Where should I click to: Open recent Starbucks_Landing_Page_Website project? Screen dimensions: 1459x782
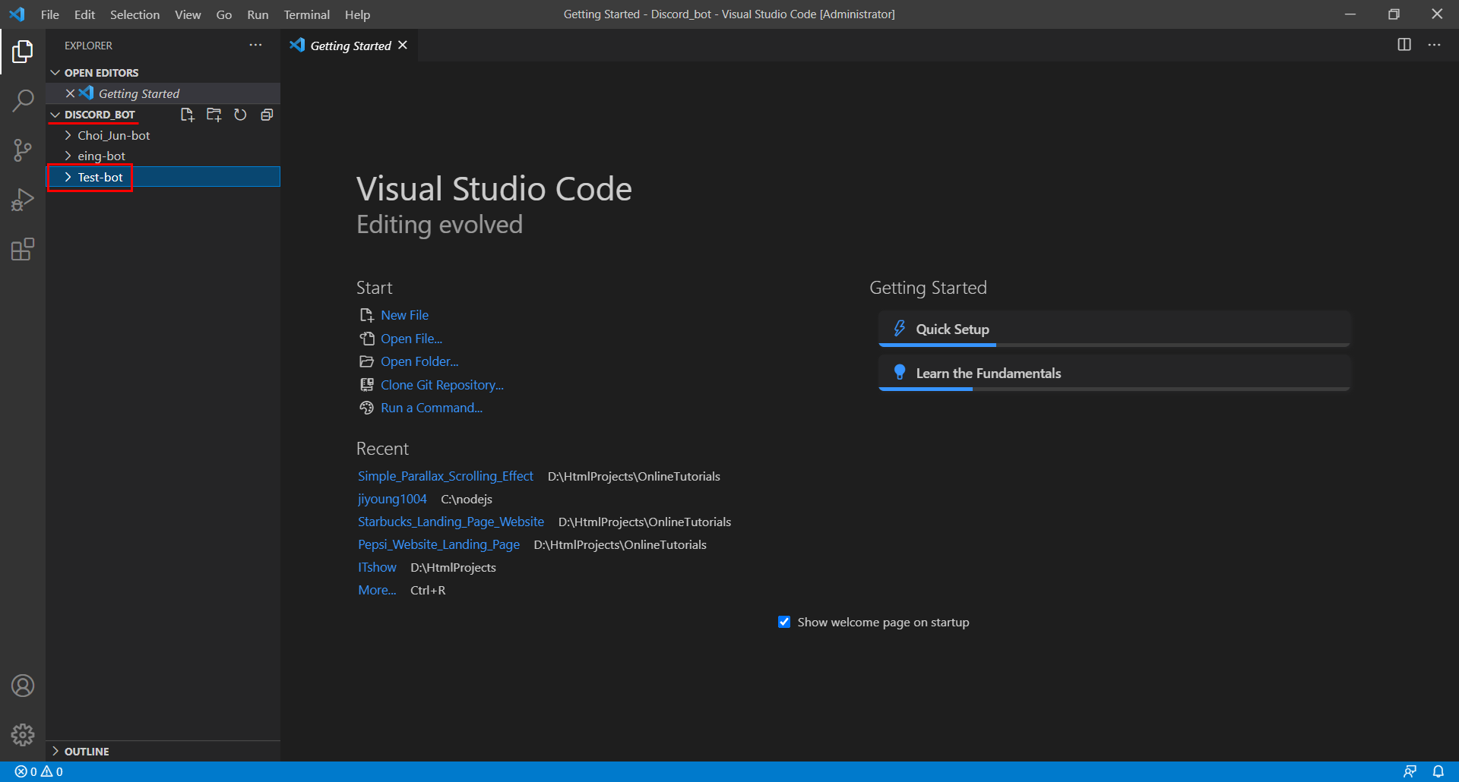tap(451, 522)
